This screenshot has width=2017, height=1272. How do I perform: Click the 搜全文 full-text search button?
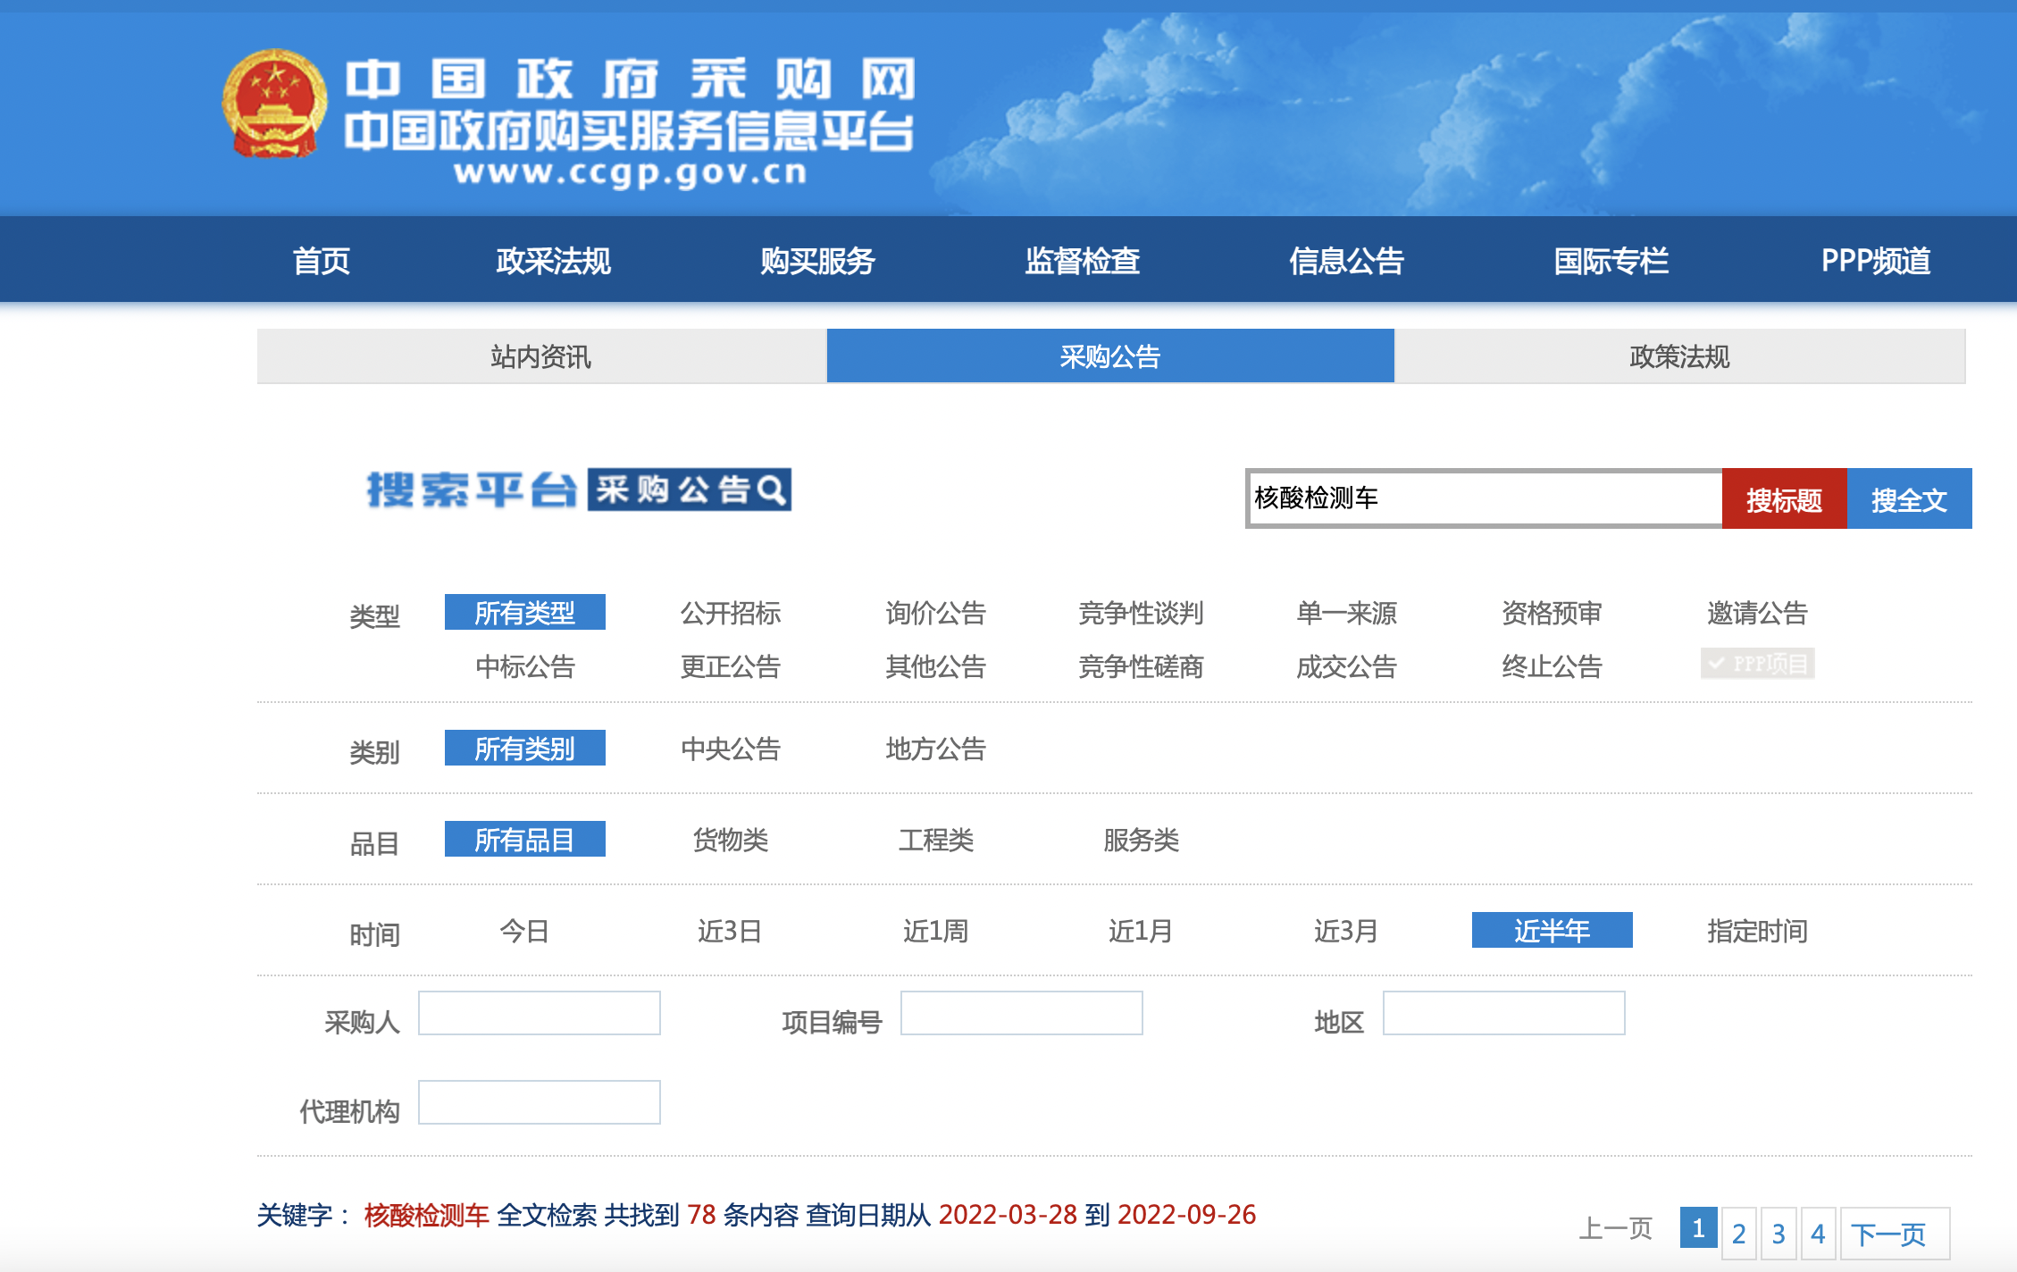coord(1910,499)
